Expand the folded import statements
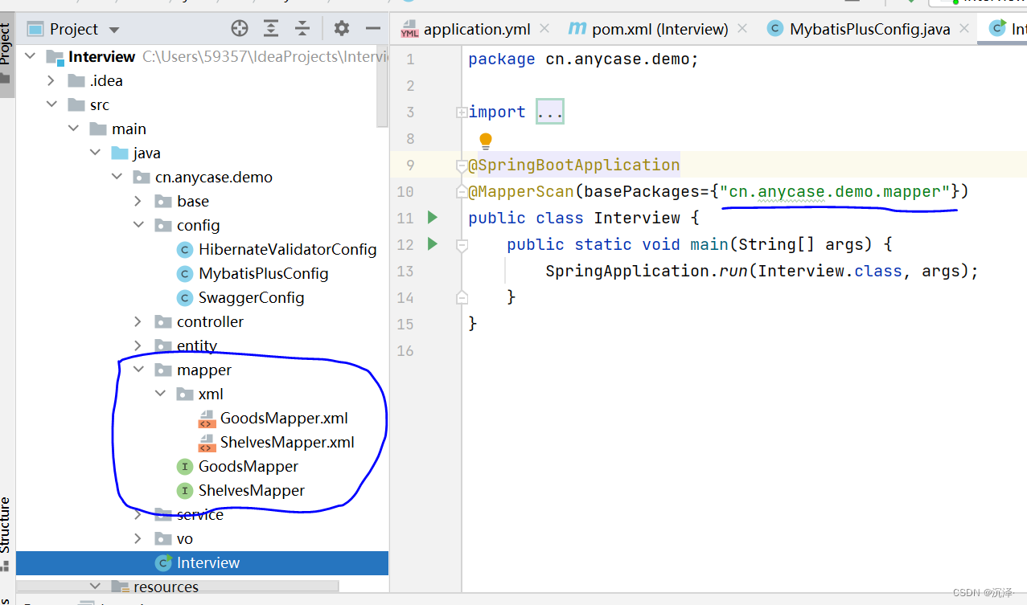Screen dimensions: 1027x605 point(549,112)
